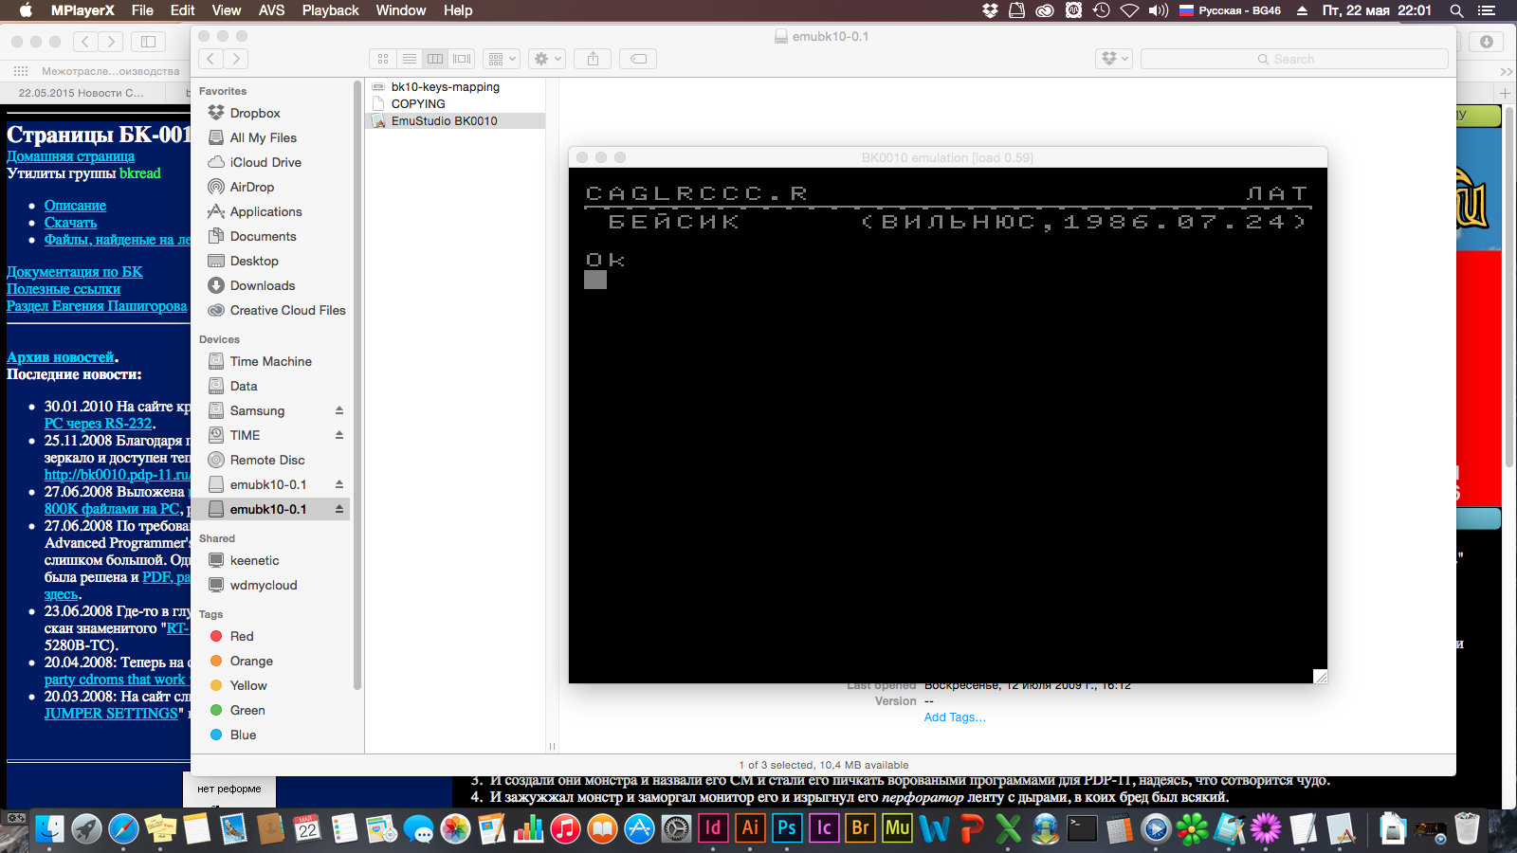Click the Wi-Fi icon in menu bar
This screenshot has height=853, width=1517.
tap(1129, 10)
